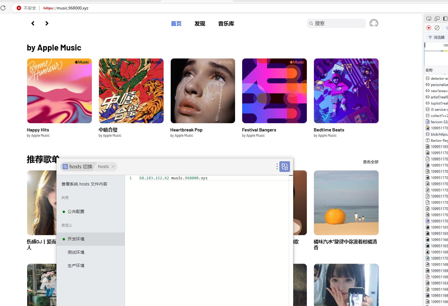Open the Heartbreak Pop playlist cover
Image resolution: width=448 pixels, height=306 pixels.
pos(203,91)
